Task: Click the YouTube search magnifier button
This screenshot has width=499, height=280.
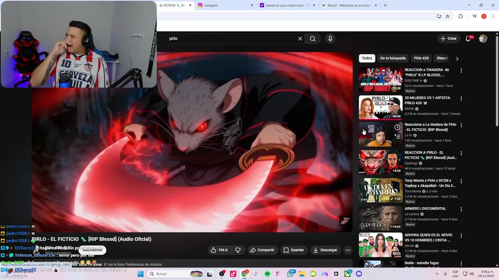Action: [x=313, y=38]
